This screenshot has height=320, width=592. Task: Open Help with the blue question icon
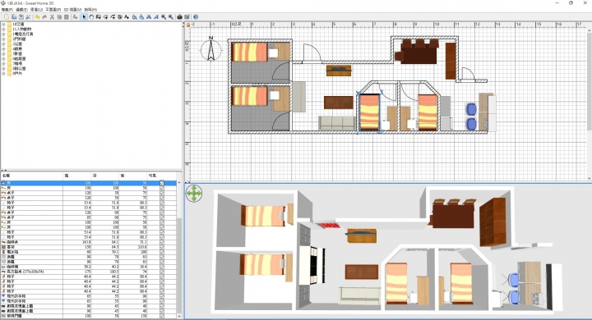point(195,17)
